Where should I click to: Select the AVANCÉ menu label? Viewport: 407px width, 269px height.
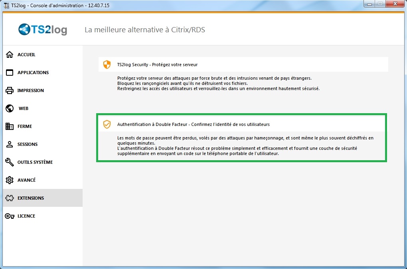pos(26,180)
